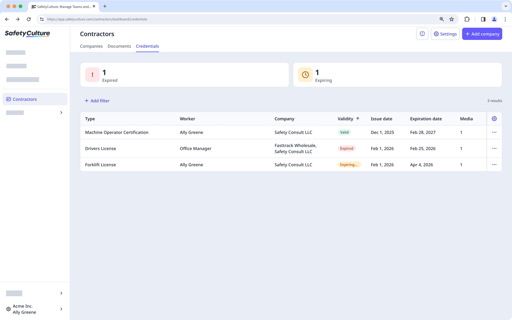This screenshot has width=512, height=320.
Task: Switch to the Documents tab
Action: click(x=119, y=46)
